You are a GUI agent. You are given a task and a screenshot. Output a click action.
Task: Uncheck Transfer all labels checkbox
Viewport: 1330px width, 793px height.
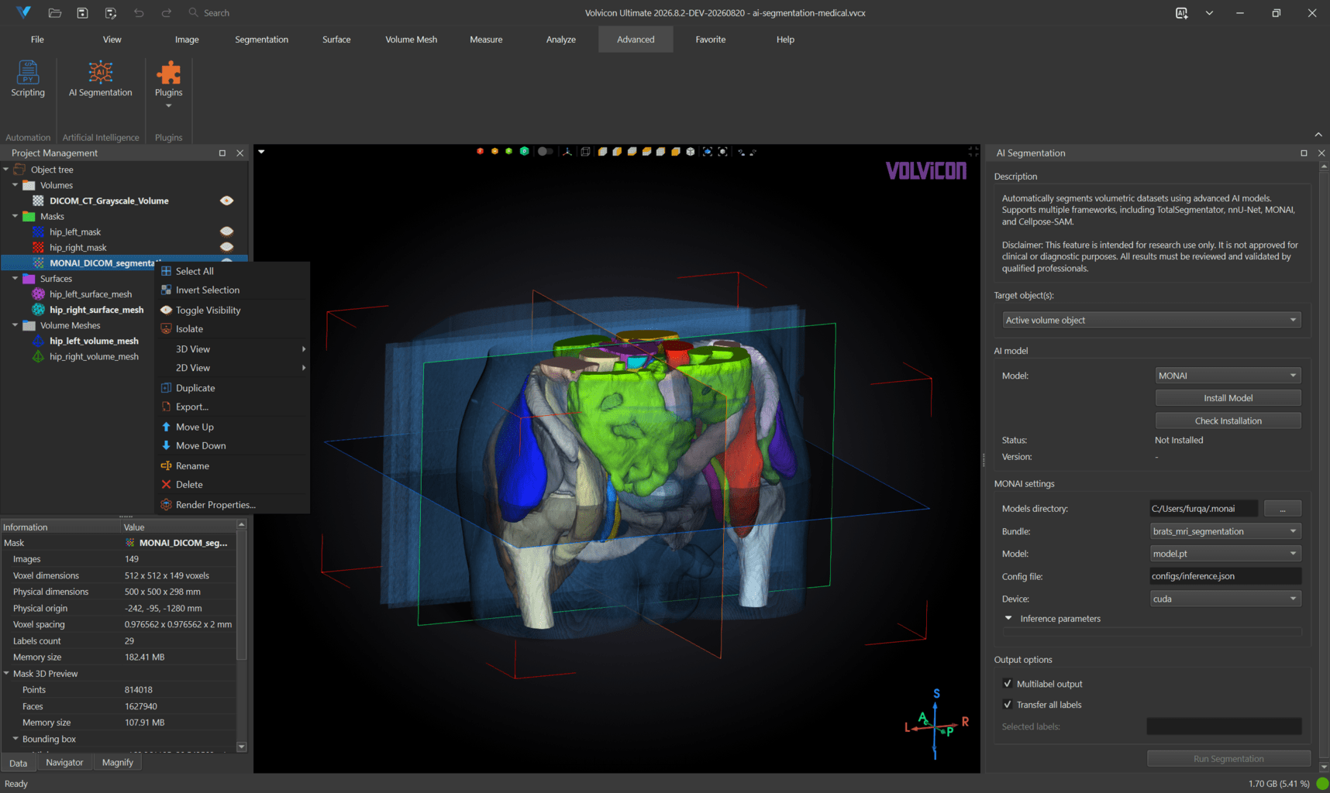[1008, 705]
